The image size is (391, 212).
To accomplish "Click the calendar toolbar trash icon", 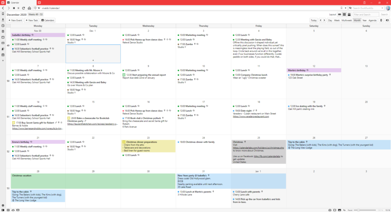I will (381, 21).
